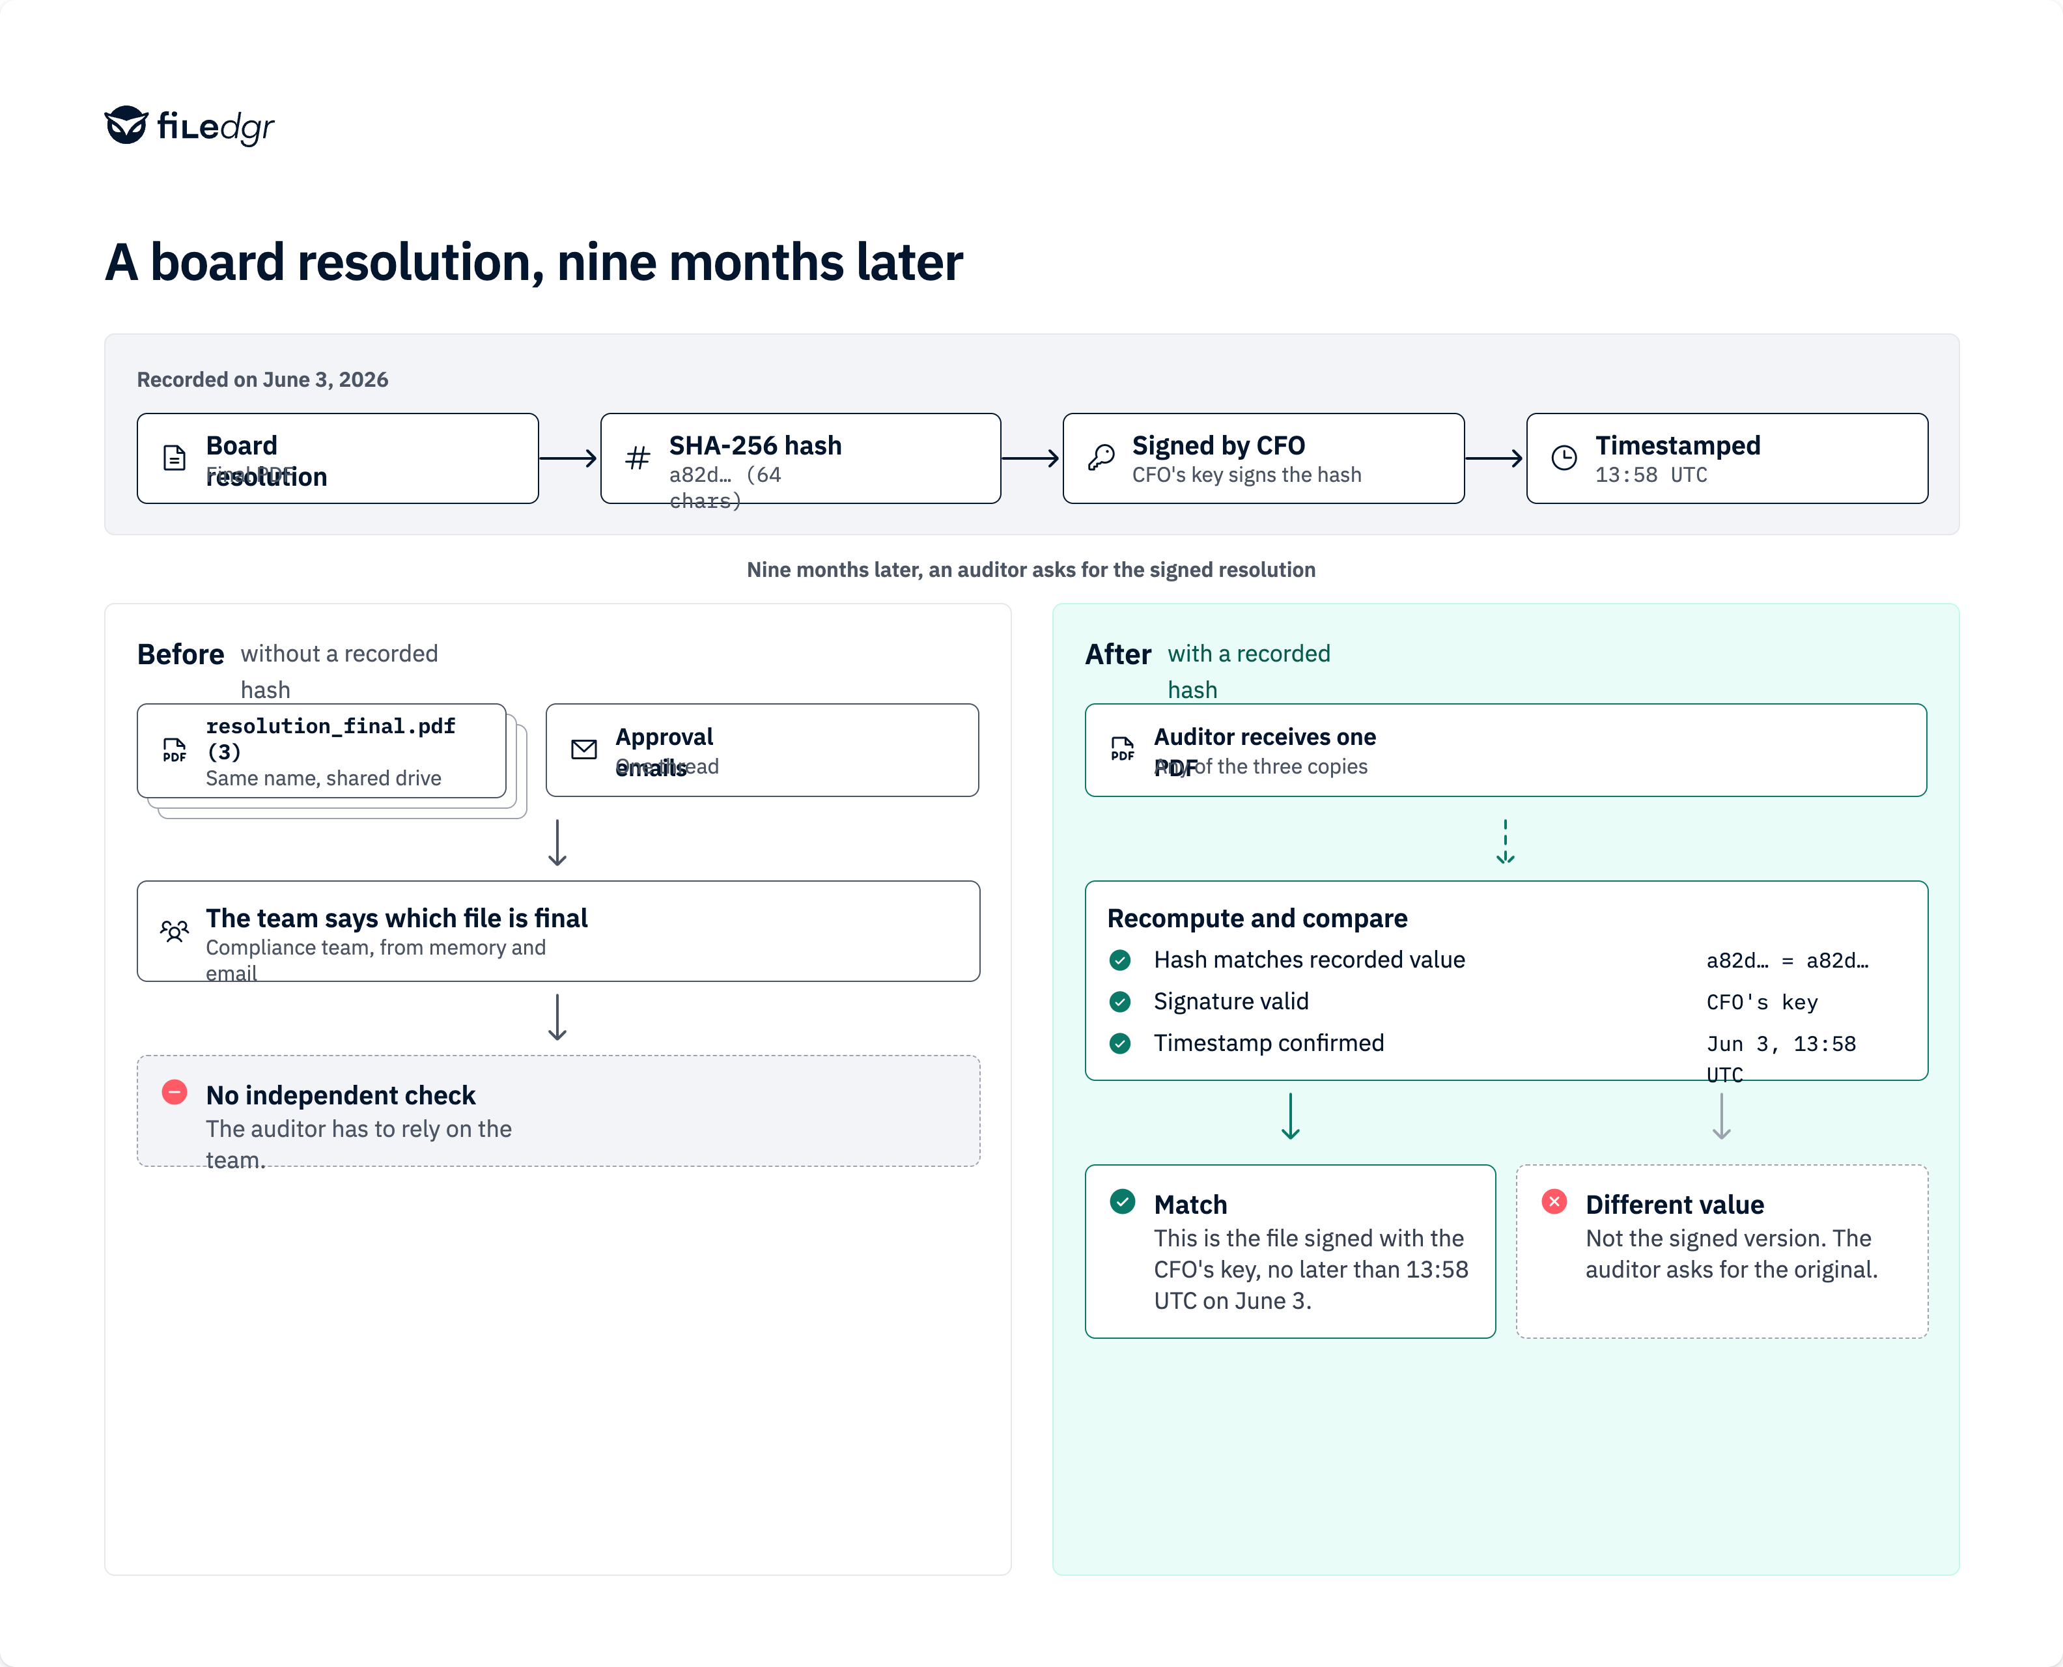Viewport: 2063px width, 1667px height.
Task: Click the heading 'A board resolution, nine months later'
Action: 533,261
